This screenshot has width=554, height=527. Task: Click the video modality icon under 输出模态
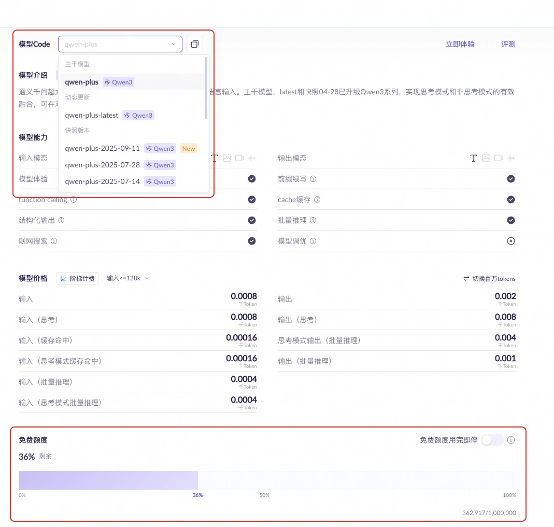pyautogui.click(x=499, y=158)
